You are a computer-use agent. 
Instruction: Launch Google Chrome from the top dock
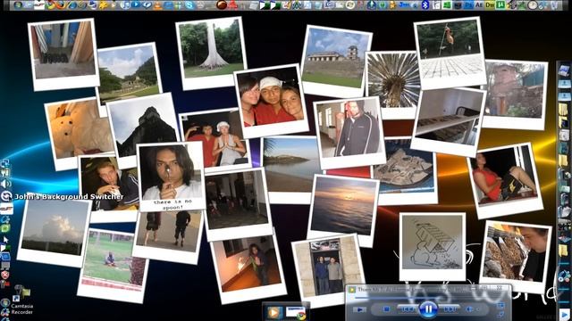[x=50, y=5]
